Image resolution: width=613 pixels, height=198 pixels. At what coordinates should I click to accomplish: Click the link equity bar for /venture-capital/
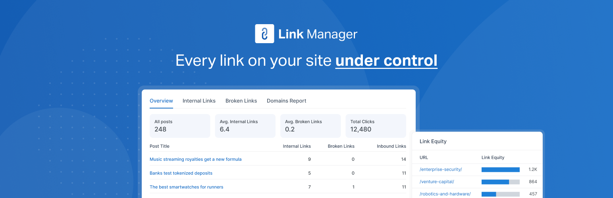(501, 182)
